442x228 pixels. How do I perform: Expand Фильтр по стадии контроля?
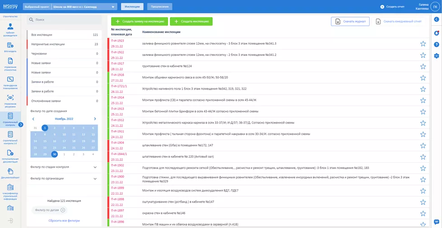click(x=63, y=167)
